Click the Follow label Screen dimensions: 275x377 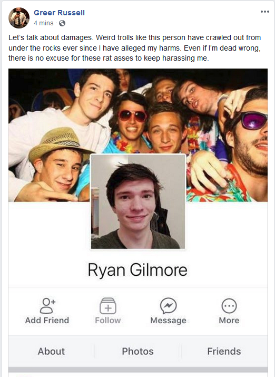pos(108,320)
